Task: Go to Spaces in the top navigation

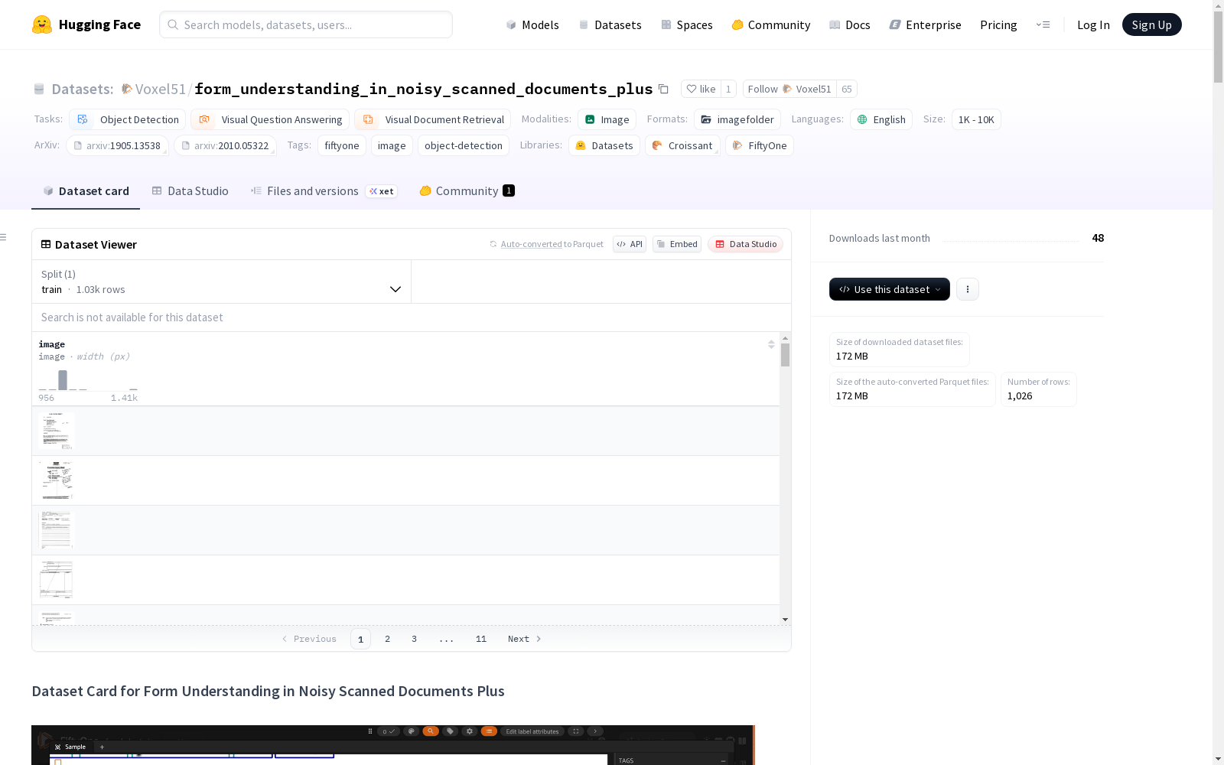Action: (x=686, y=24)
